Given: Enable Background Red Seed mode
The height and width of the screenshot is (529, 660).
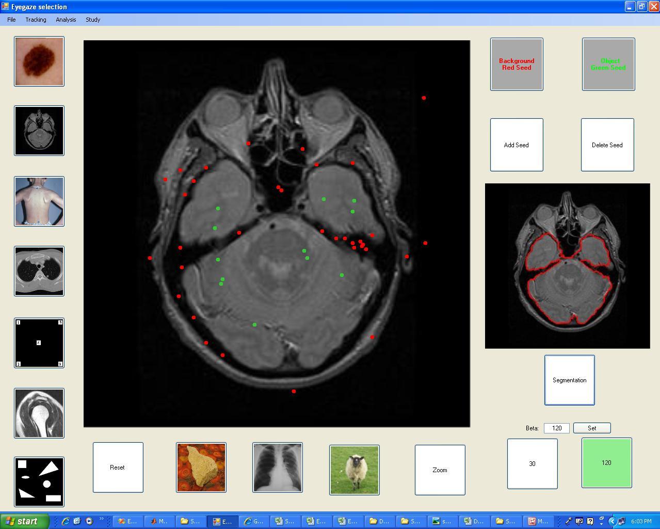Looking at the screenshot, I should (517, 64).
